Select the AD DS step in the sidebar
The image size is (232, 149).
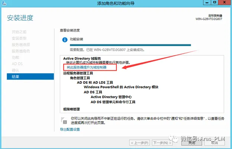[x=17, y=64]
